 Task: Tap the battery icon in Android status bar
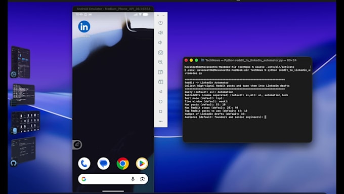pos(146,15)
